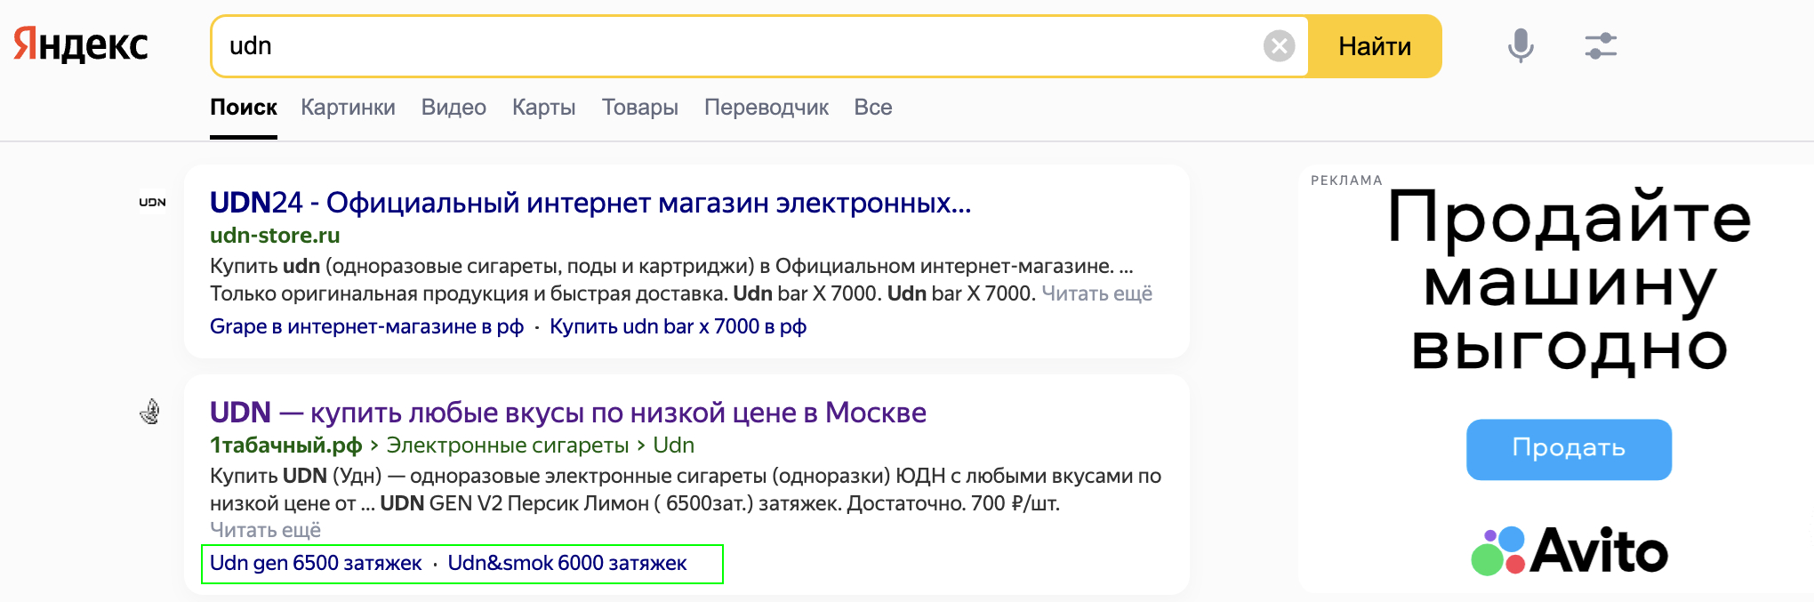1814x602 pixels.
Task: Click the 1табачный.рф domain link
Action: tap(285, 445)
